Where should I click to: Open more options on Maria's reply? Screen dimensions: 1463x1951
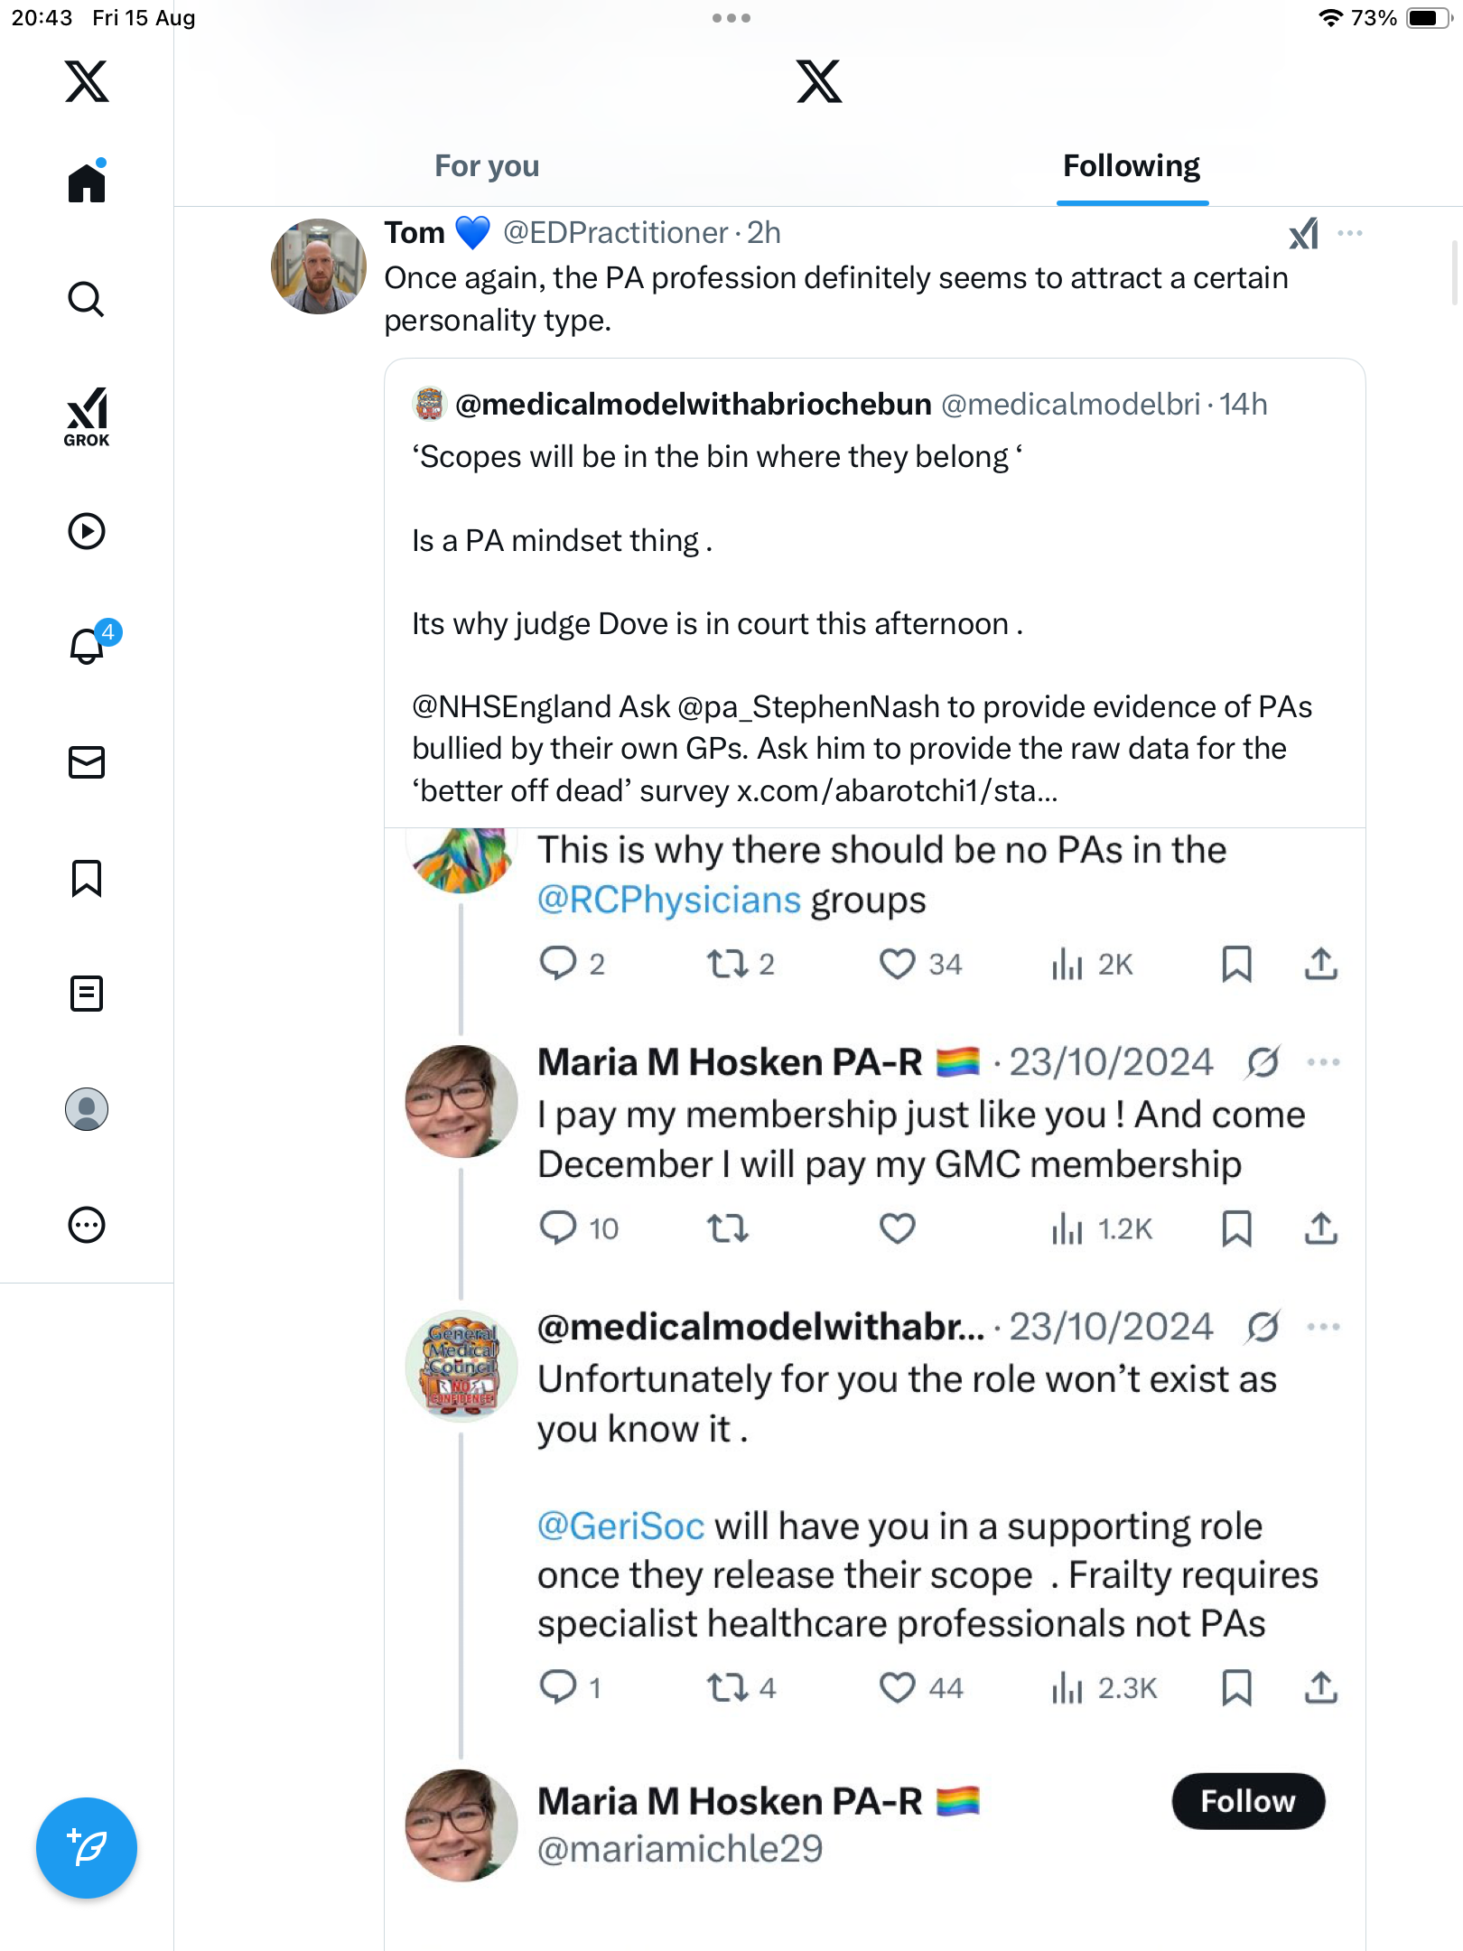(1323, 1062)
